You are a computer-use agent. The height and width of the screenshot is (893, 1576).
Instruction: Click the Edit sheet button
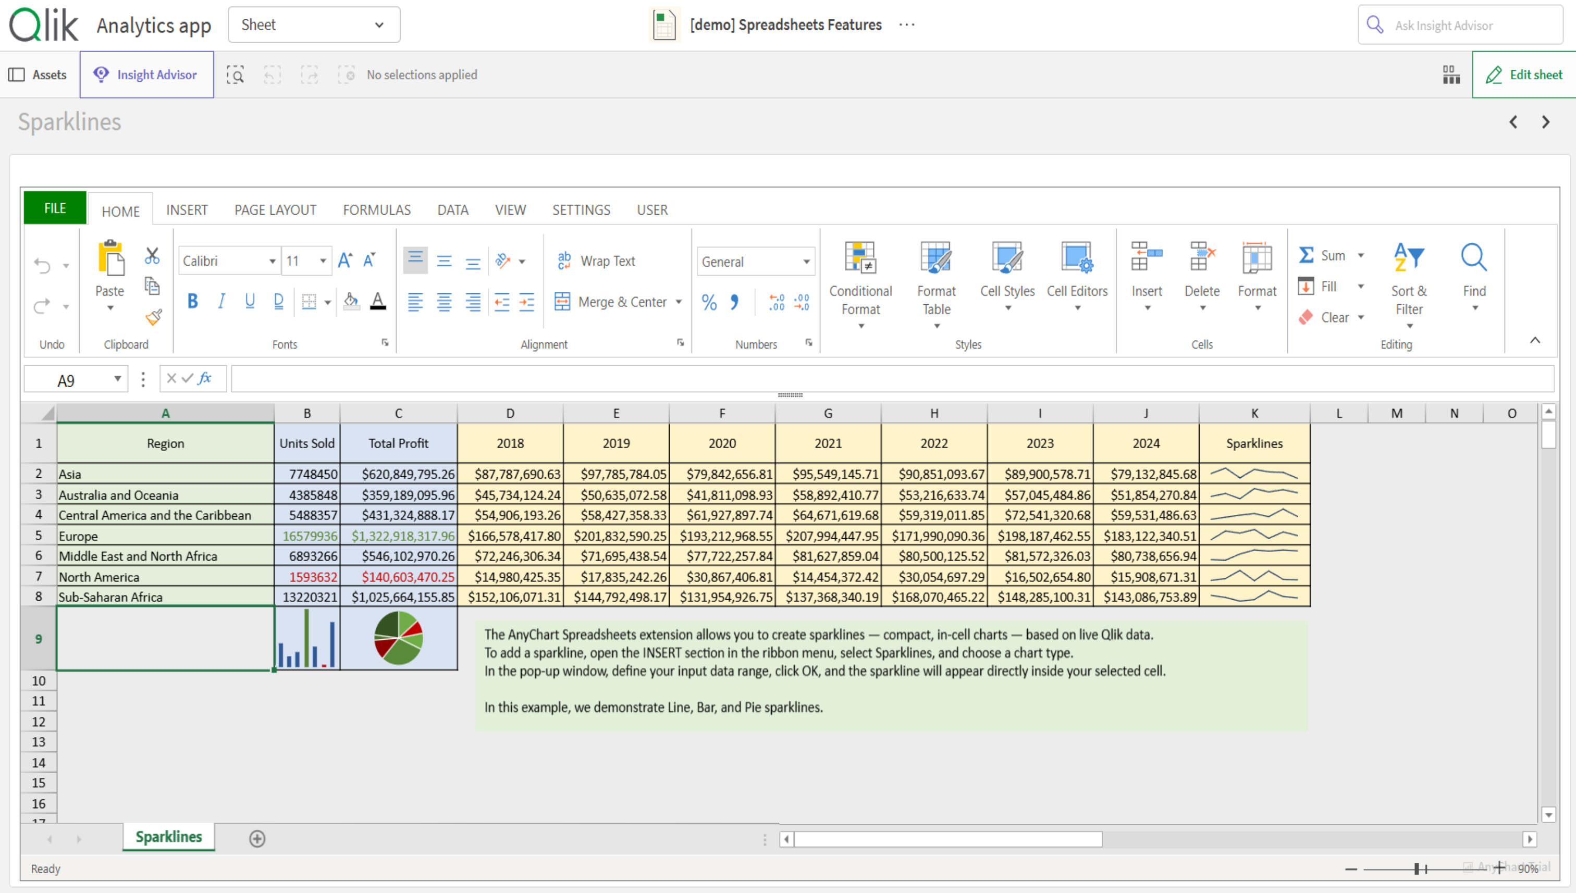(x=1524, y=75)
